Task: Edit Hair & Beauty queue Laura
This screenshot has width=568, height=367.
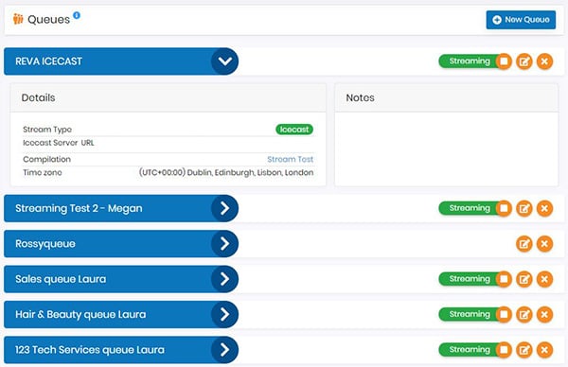Action: [524, 315]
